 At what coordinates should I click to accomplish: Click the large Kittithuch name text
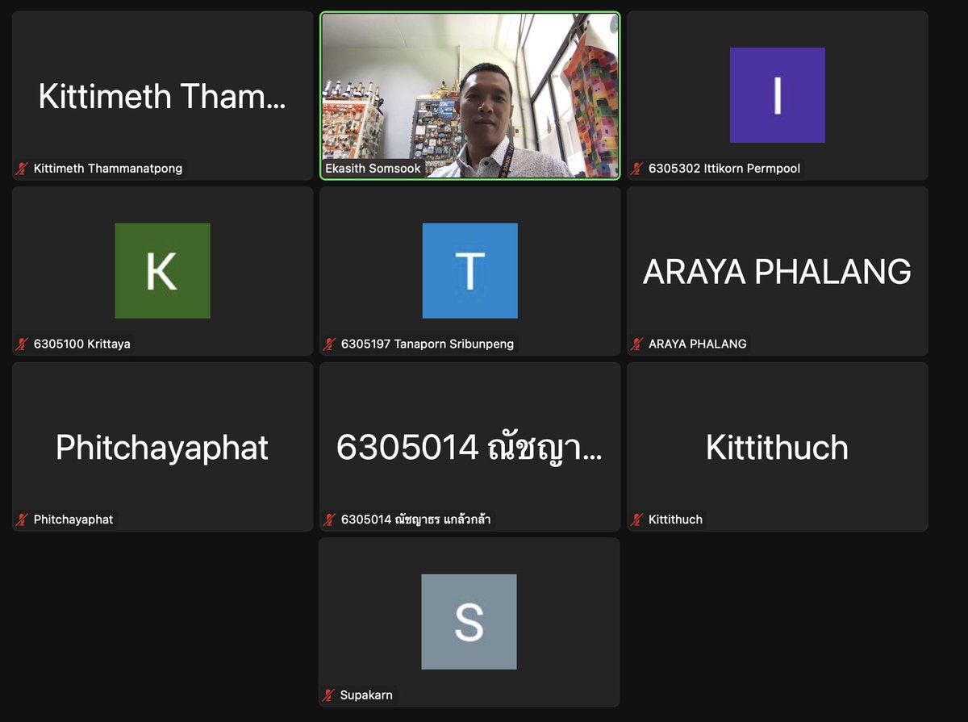(778, 448)
